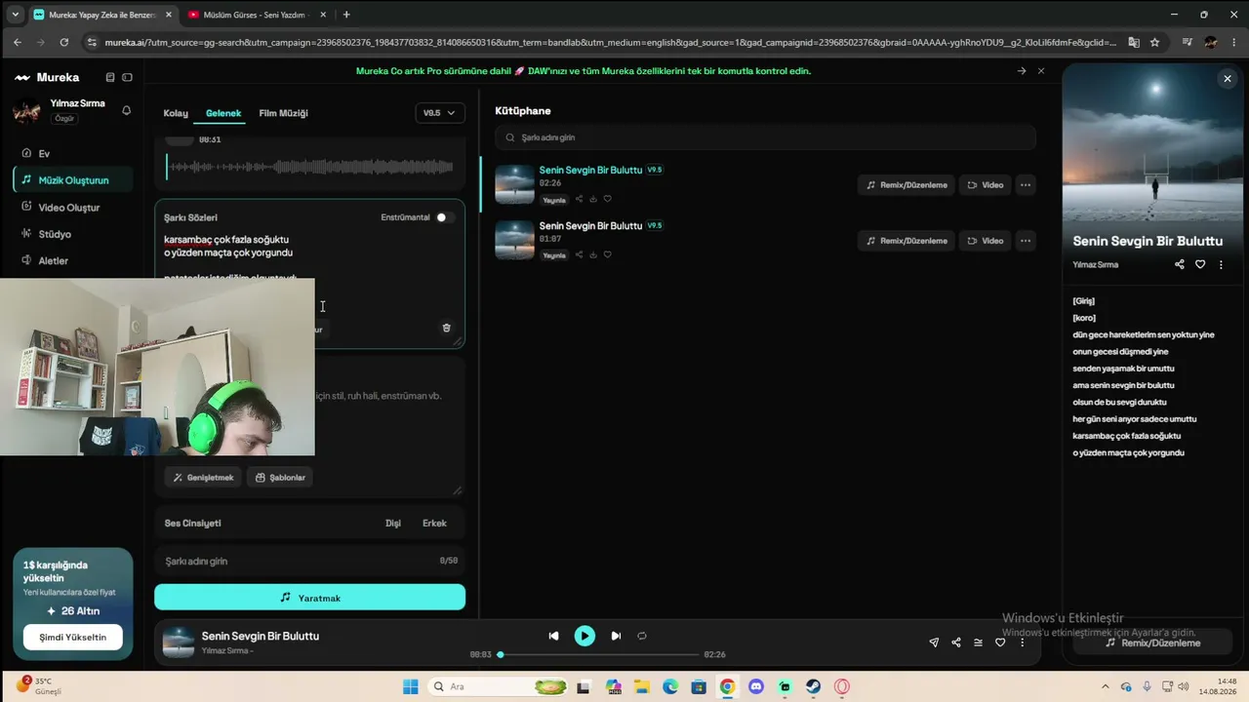Switch to the Film Müziği tab

pyautogui.click(x=283, y=113)
